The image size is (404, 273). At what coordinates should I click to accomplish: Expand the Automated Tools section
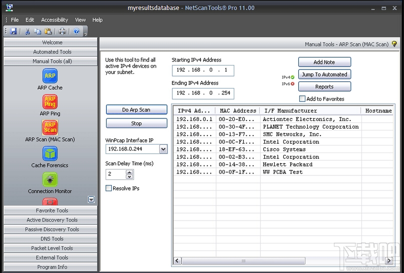[51, 52]
